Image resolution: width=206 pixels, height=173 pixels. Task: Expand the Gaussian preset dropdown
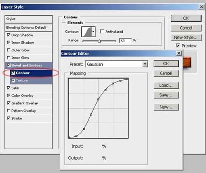145,64
